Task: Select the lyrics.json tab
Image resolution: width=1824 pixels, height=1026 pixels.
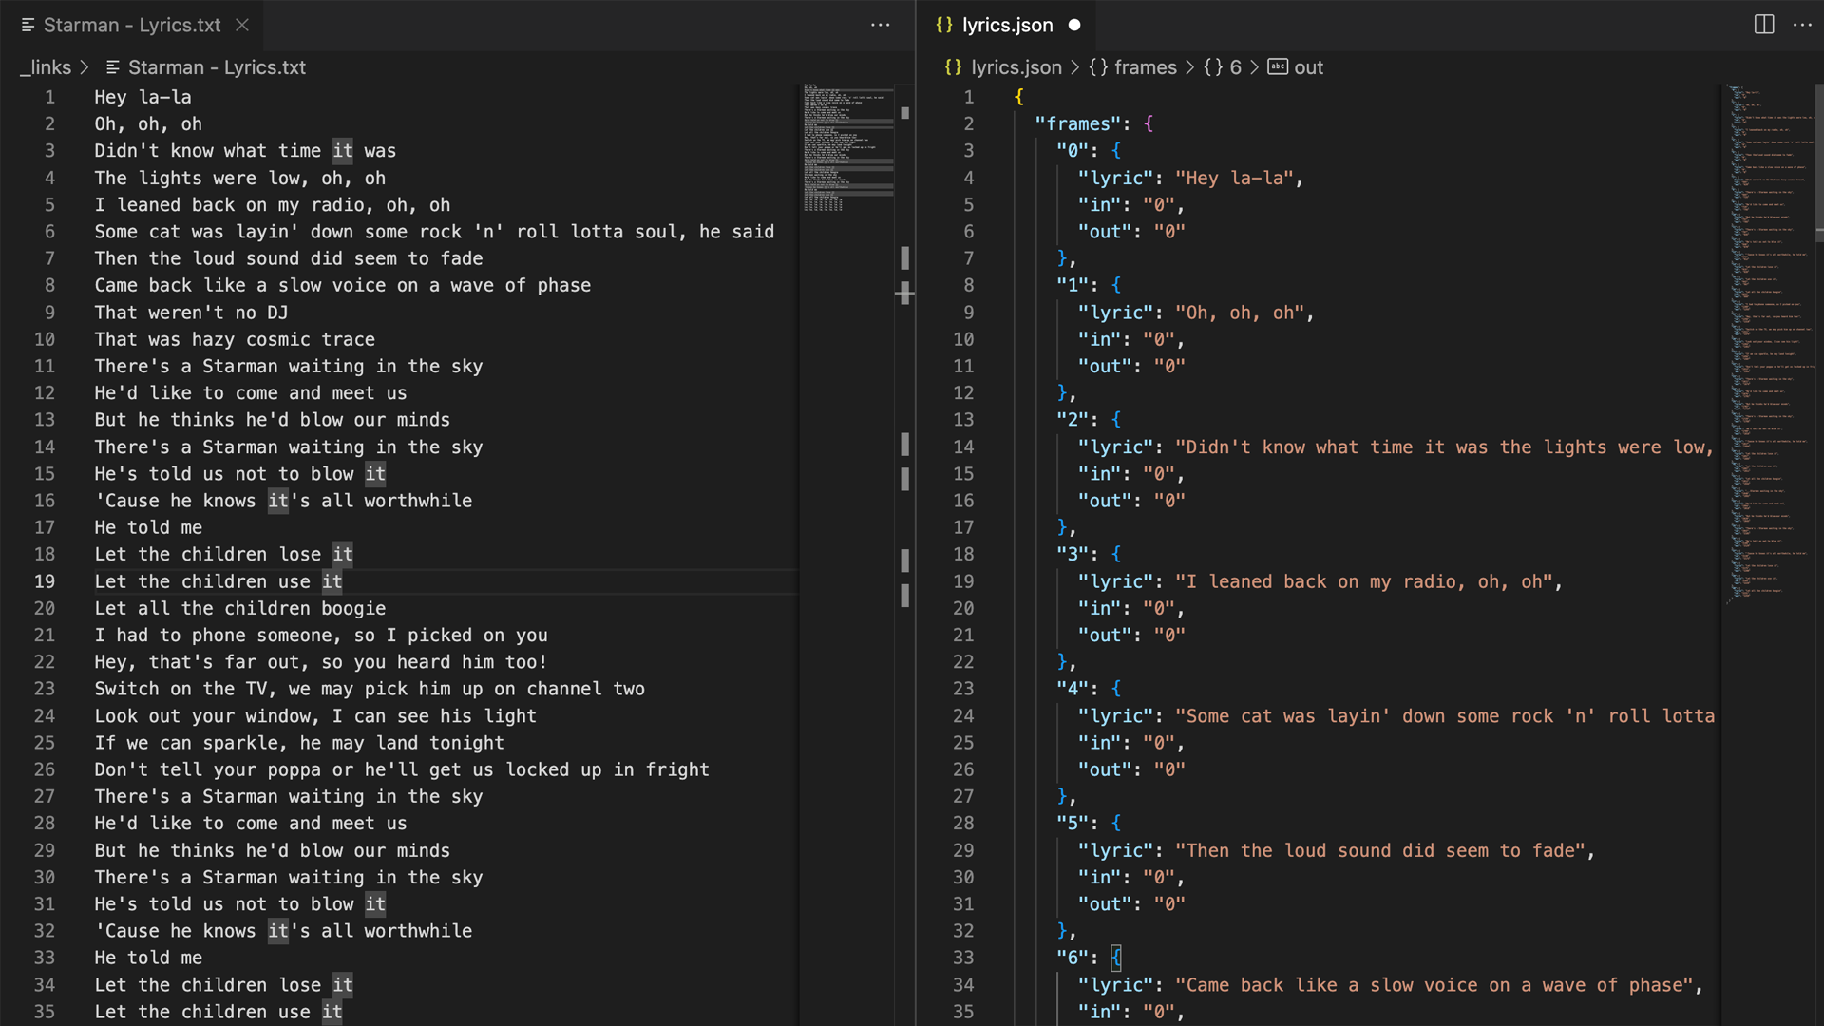Action: click(x=1007, y=25)
